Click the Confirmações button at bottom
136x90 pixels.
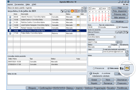coord(45,88)
